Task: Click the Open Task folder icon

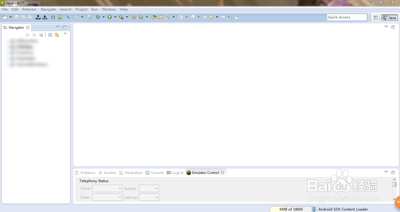Action: pyautogui.click(x=161, y=17)
